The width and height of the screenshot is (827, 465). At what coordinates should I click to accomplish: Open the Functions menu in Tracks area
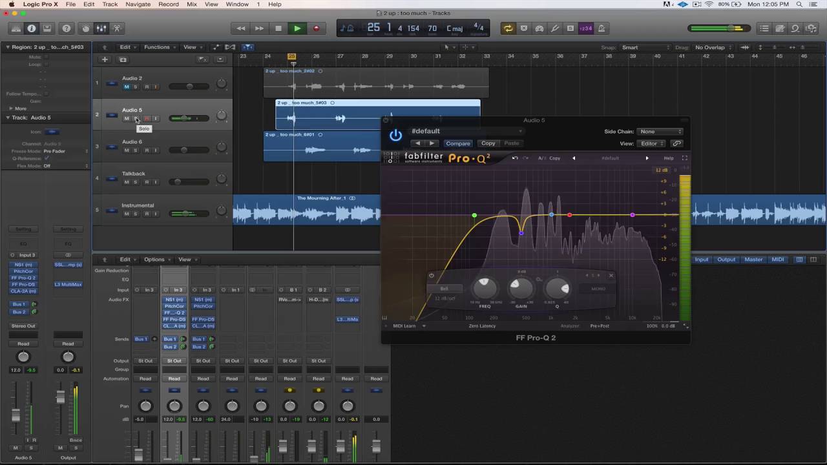pos(159,47)
